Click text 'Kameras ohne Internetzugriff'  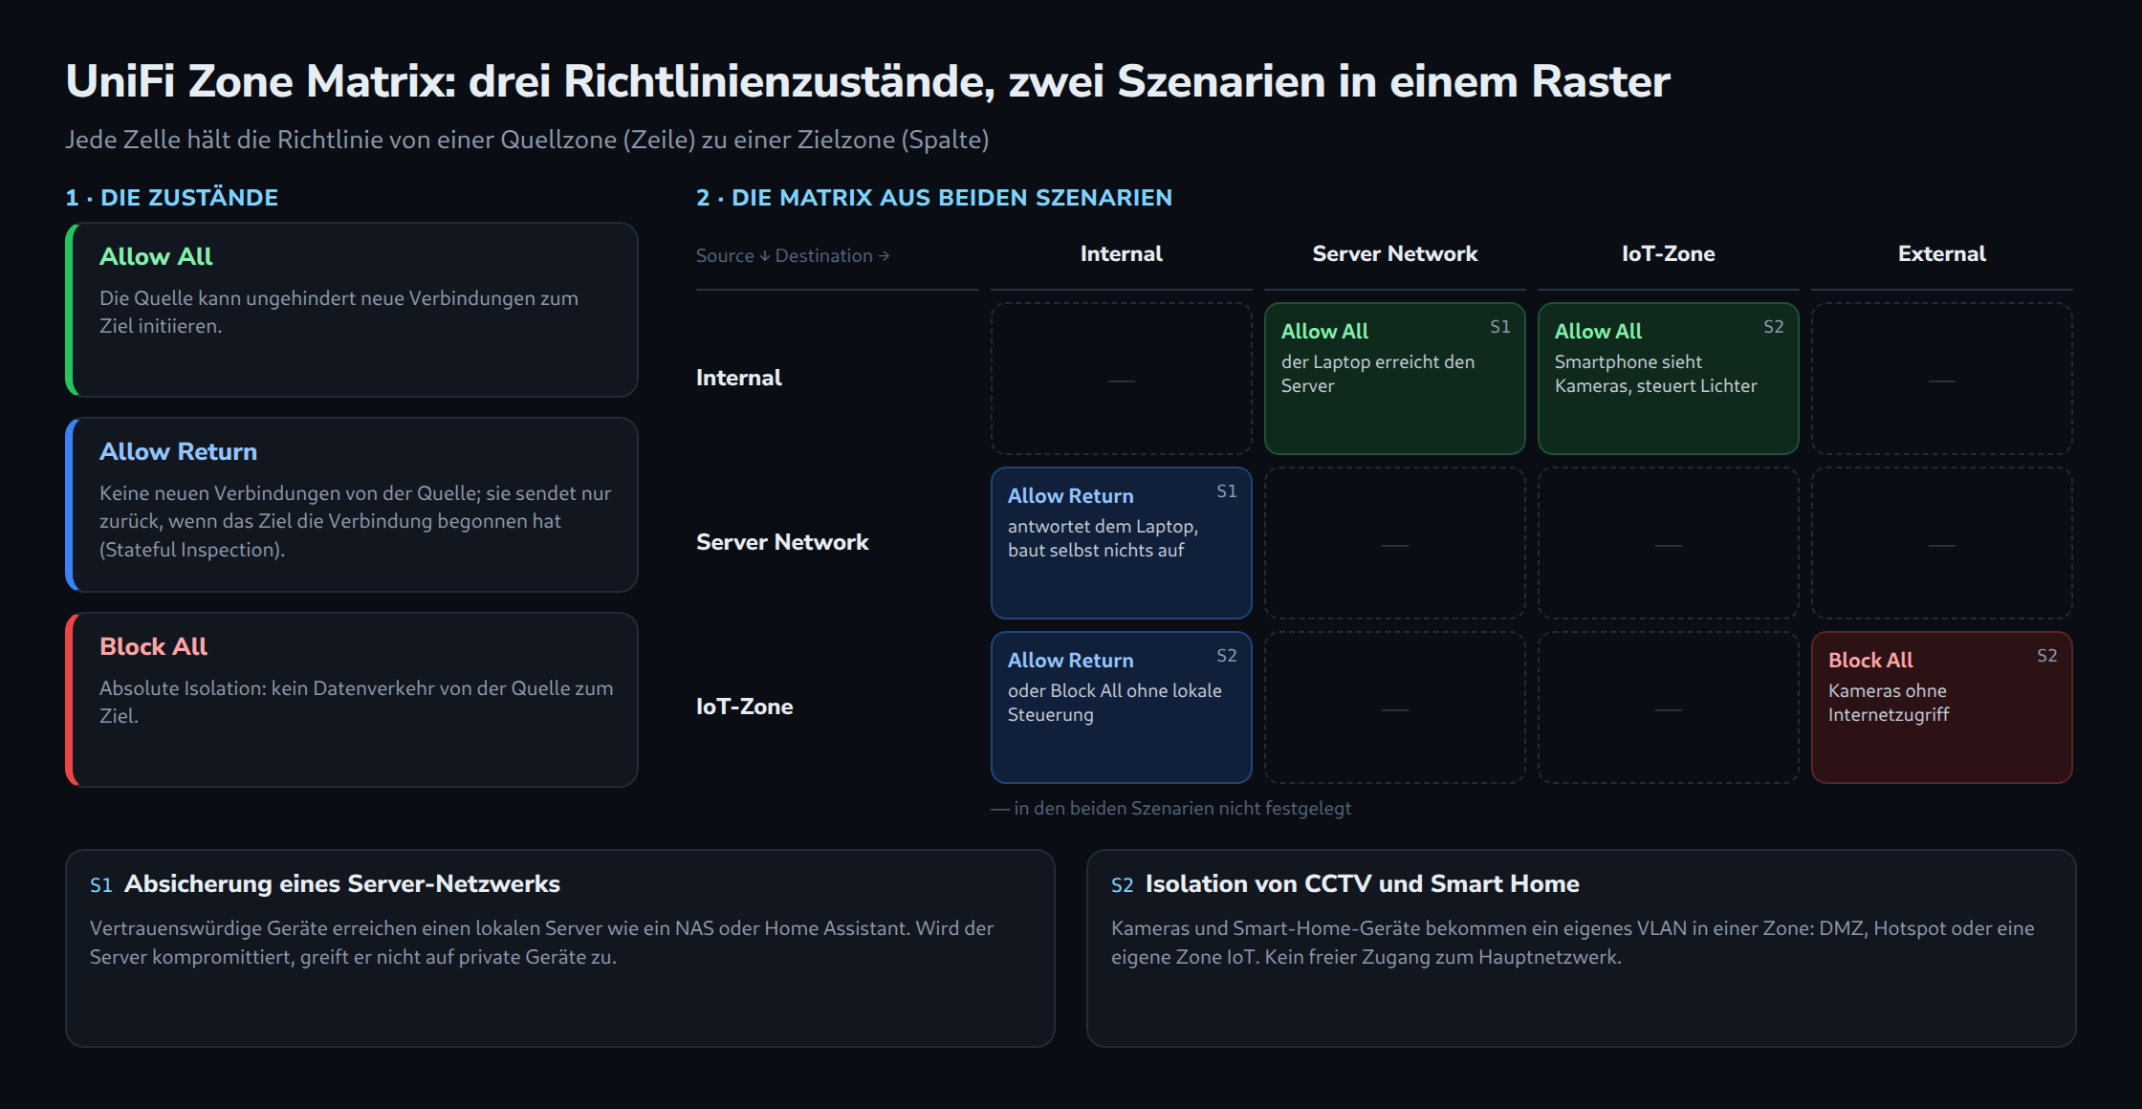tap(1889, 703)
